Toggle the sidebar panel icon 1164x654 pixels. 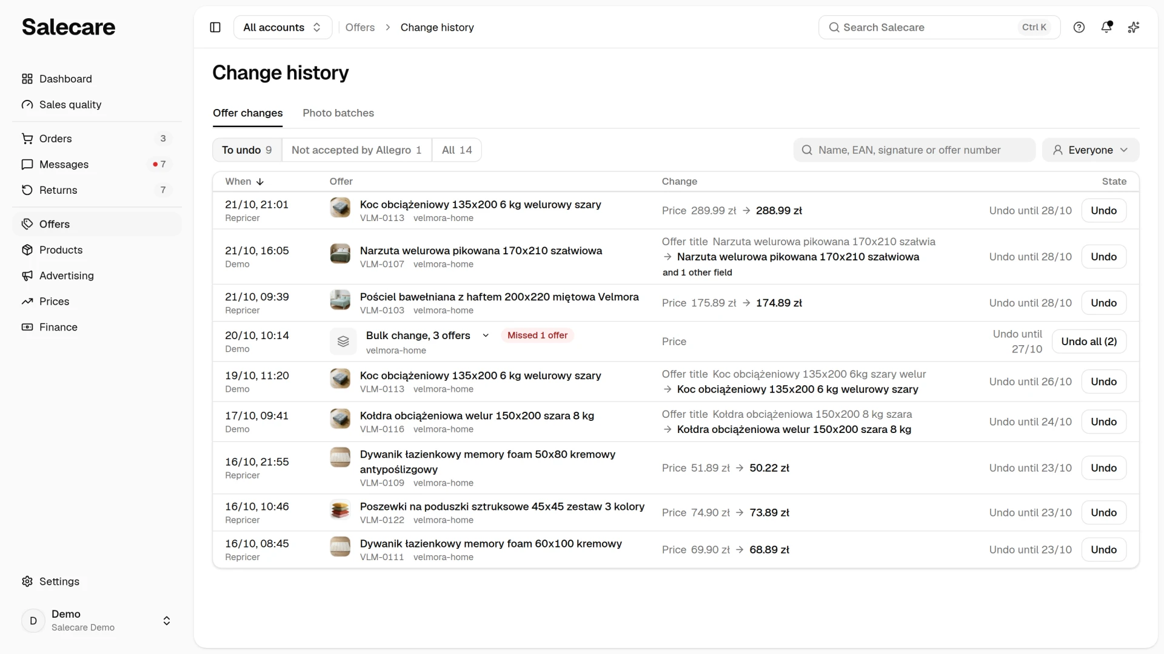(x=215, y=27)
